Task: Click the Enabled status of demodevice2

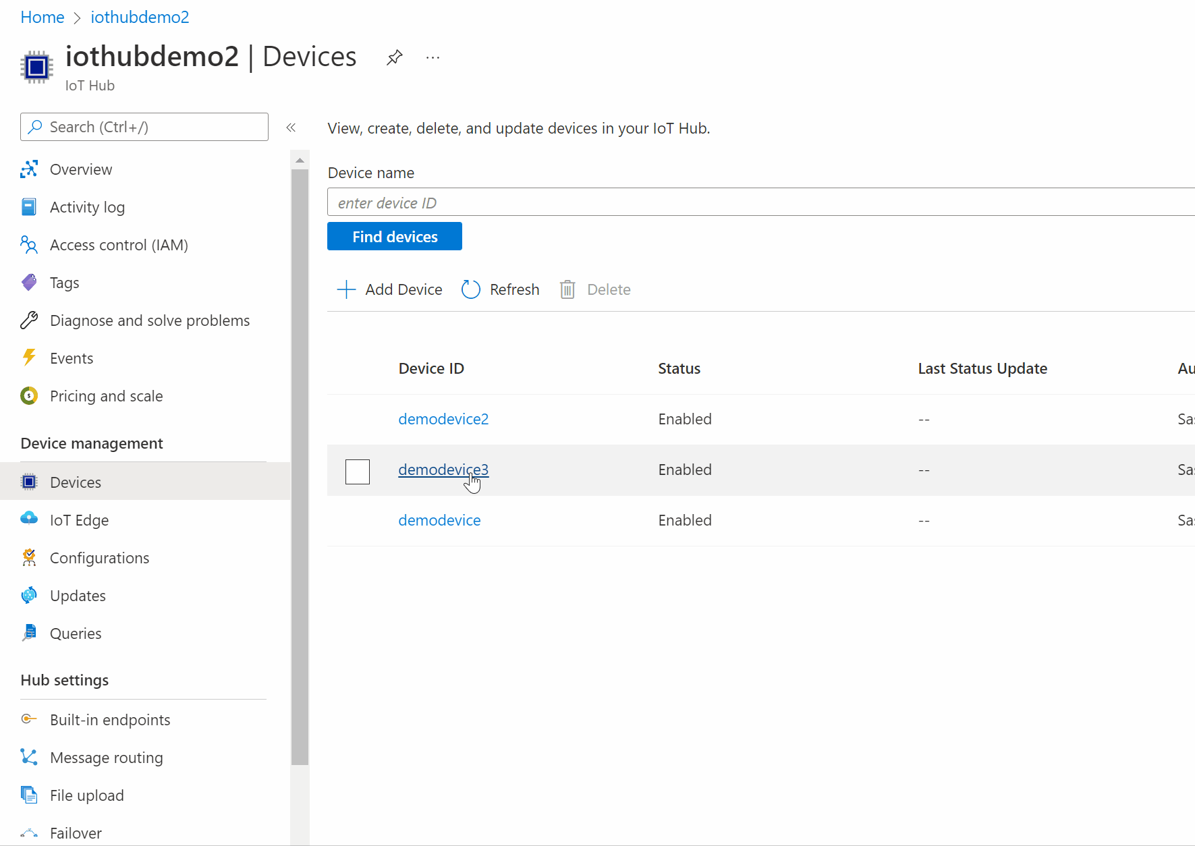Action: [685, 419]
